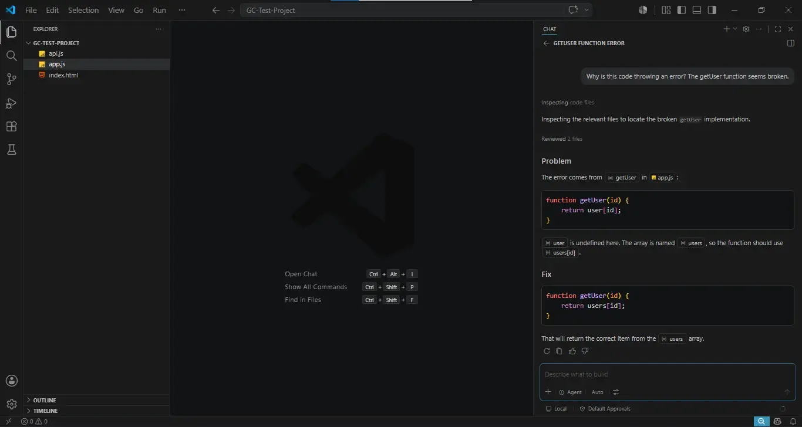Open the Selection menu
This screenshot has height=427, width=802.
(83, 10)
